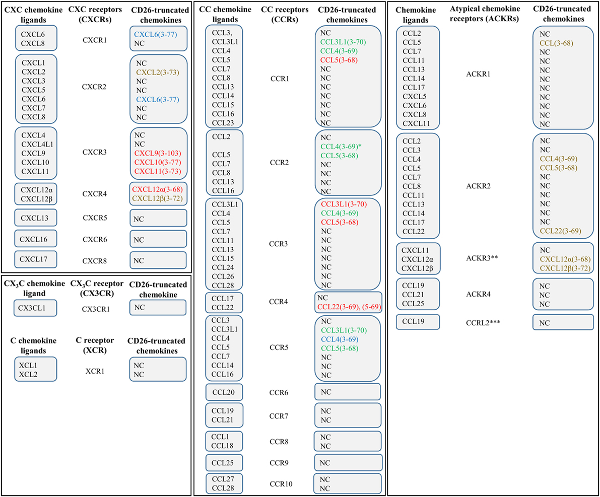Select the CX3CL1 ligand box
The width and height of the screenshot is (600, 497).
pyautogui.click(x=35, y=308)
